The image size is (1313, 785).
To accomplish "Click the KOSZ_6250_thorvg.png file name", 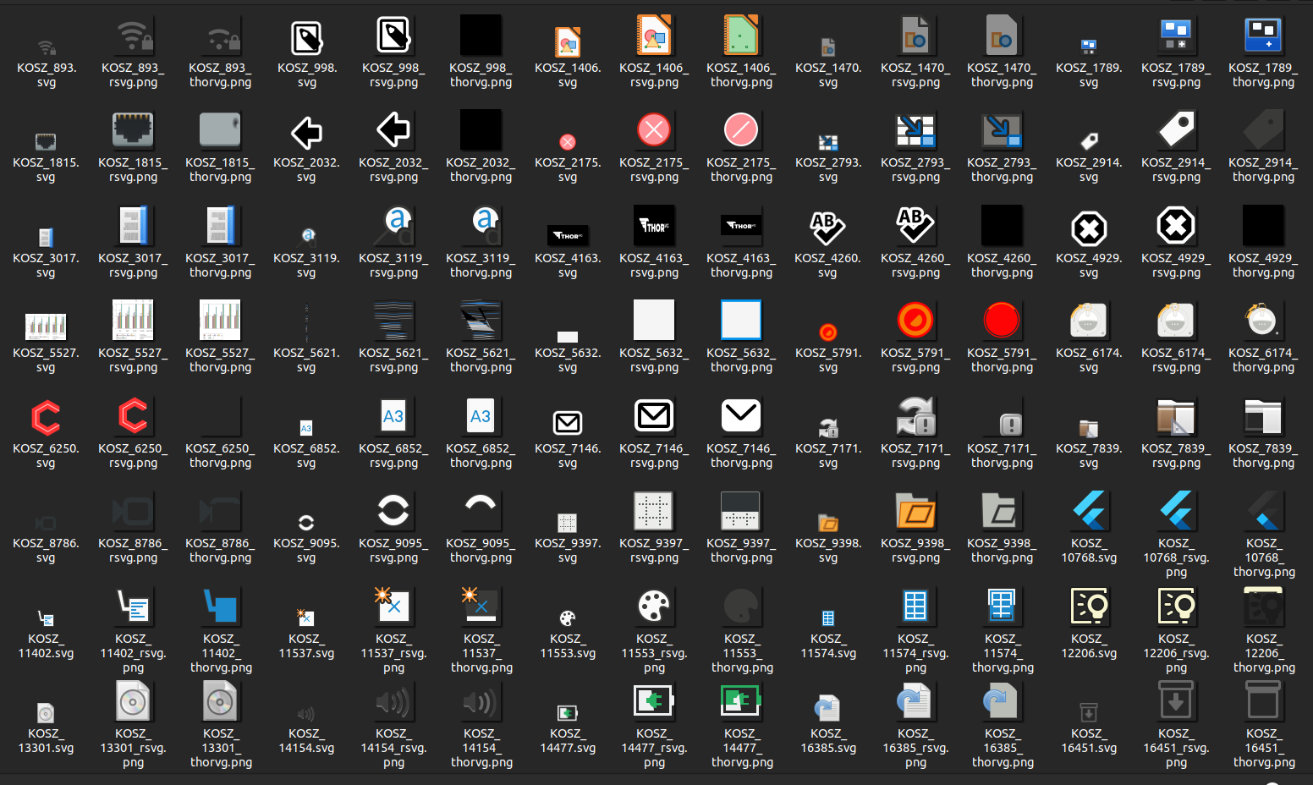I will (x=220, y=455).
